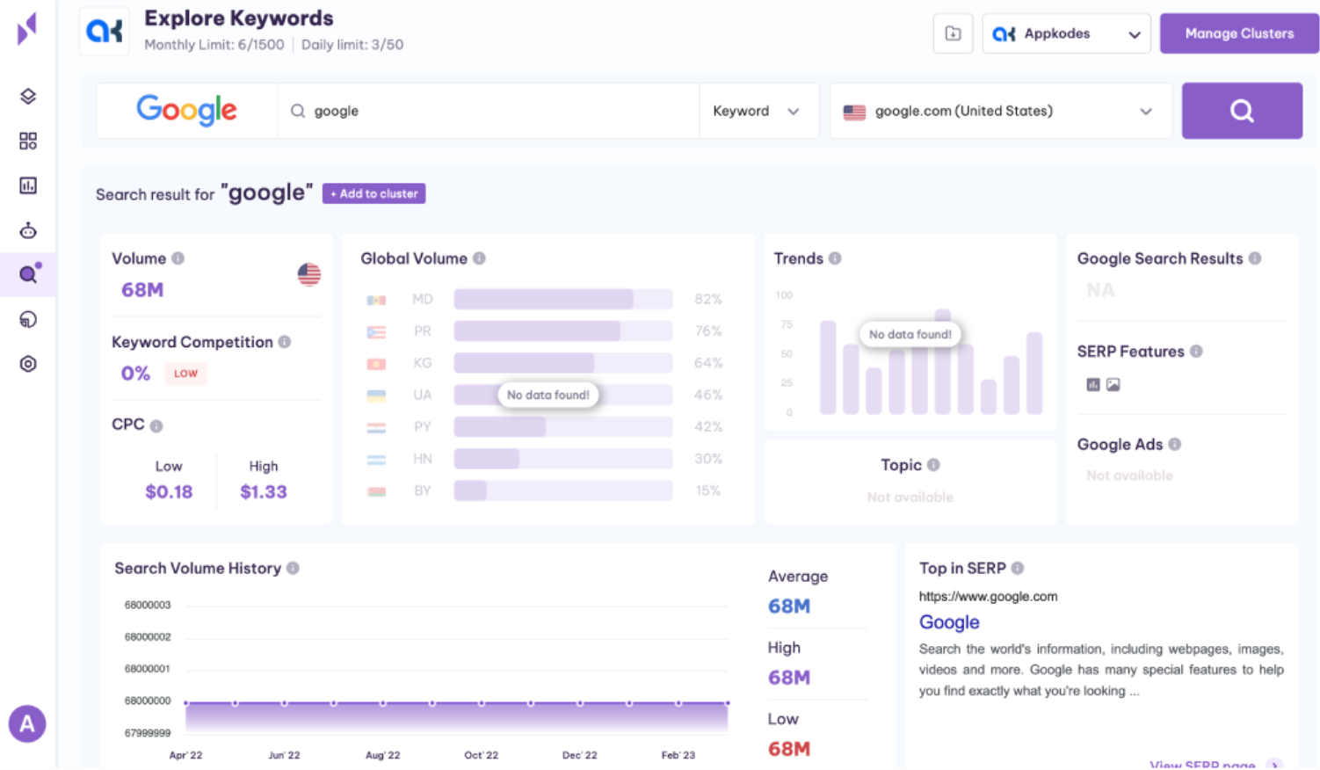Open the layers icon in sidebar
The width and height of the screenshot is (1320, 770).
click(x=28, y=96)
